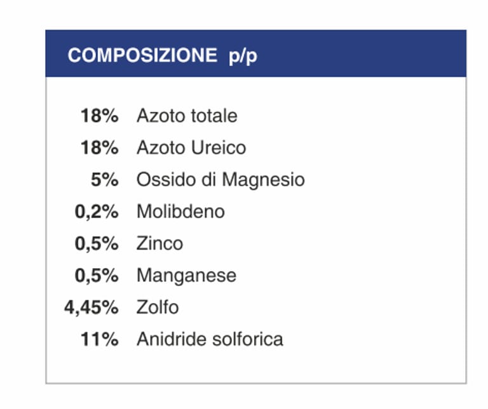
Task: Click the 0,5% value beside Manganese
Action: coord(97,276)
